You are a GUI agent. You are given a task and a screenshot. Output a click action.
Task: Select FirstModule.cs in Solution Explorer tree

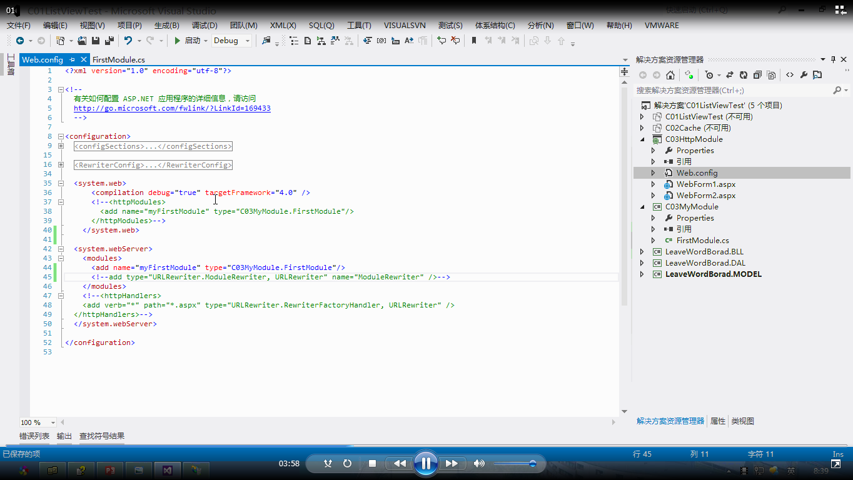pyautogui.click(x=702, y=241)
